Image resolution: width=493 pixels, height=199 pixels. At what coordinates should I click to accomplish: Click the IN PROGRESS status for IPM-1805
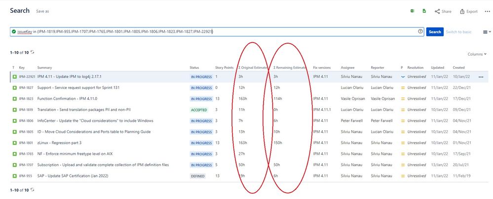[x=201, y=132]
